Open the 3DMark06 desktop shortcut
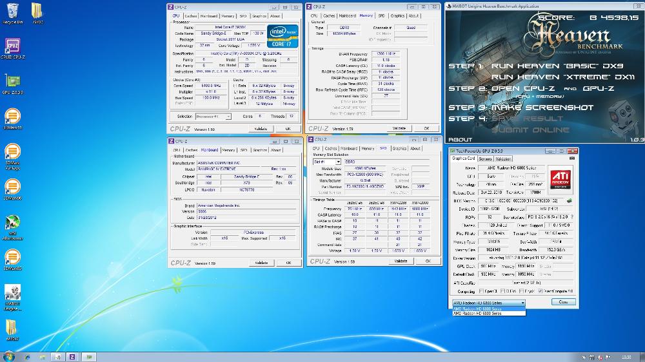The height and width of the screenshot is (362, 645). pyautogui.click(x=12, y=190)
